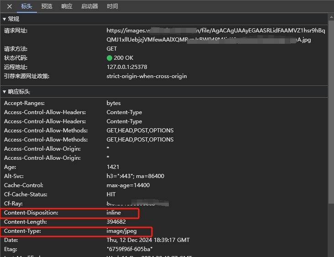Click the strict-origin-when-cross-origin policy value

[146, 76]
